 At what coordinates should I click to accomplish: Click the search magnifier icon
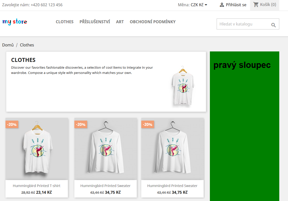tap(274, 25)
